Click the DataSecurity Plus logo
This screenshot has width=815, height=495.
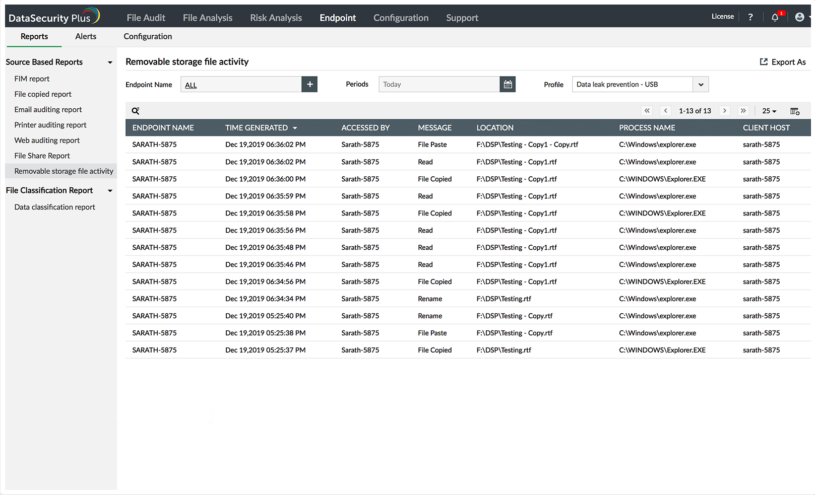coord(54,17)
